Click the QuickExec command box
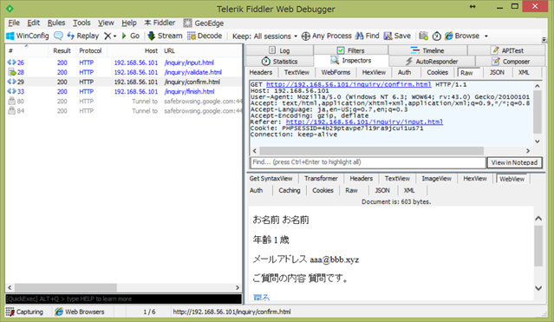This screenshot has height=322, width=554. (x=123, y=299)
